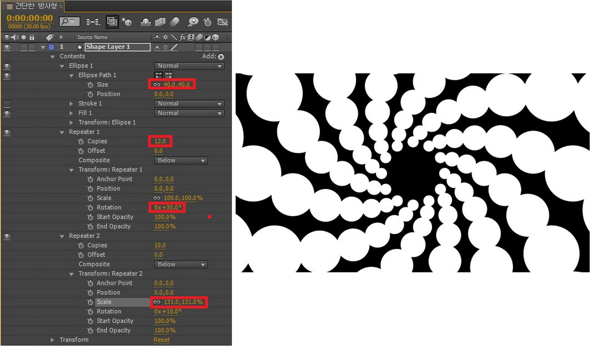Hide Ellipse Path 1
The width and height of the screenshot is (590, 346).
pos(7,75)
